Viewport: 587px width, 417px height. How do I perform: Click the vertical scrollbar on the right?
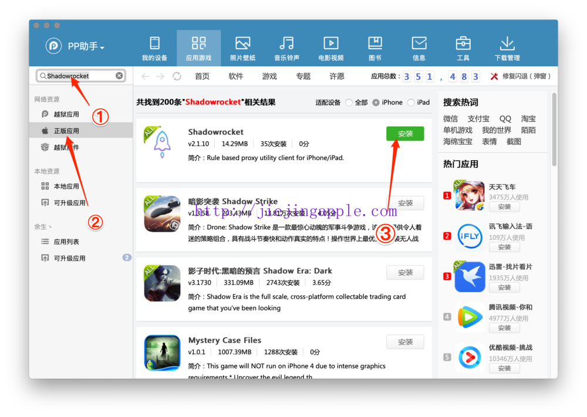pyautogui.click(x=555, y=130)
